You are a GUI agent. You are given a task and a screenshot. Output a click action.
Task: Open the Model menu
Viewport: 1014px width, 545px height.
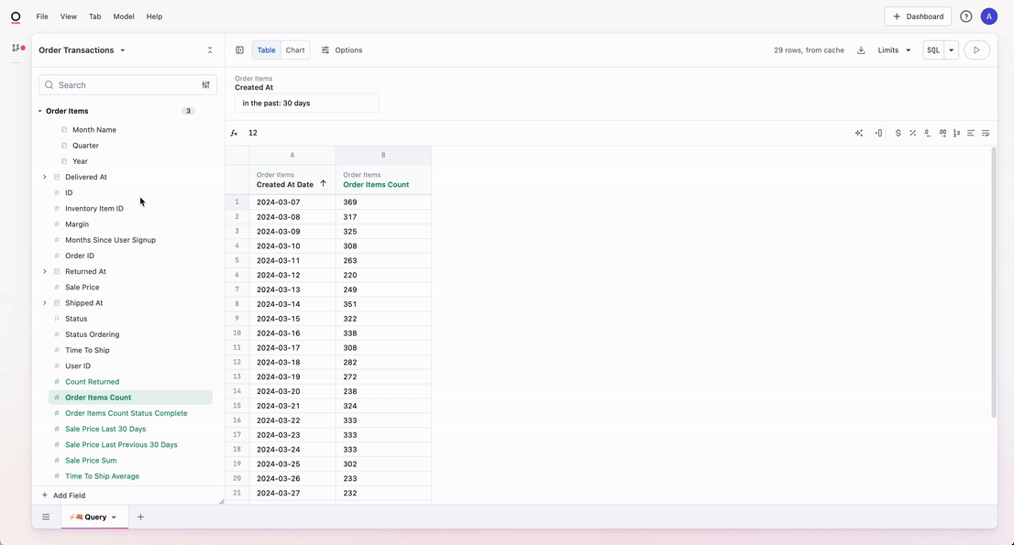click(124, 16)
